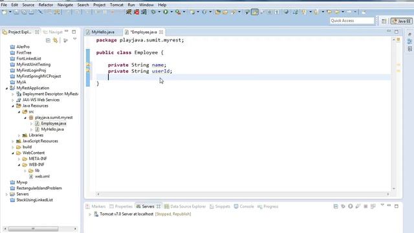The height and width of the screenshot is (233, 414).
Task: Click the New file toolbar icon
Action: [x=5, y=12]
